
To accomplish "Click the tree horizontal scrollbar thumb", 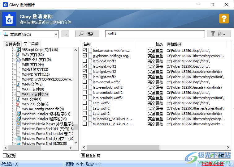I will point(25,148).
